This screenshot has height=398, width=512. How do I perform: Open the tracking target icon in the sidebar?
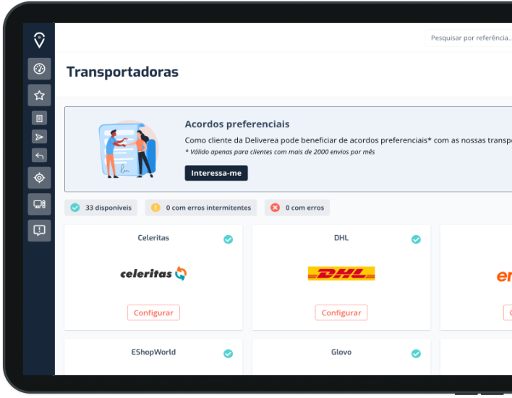pyautogui.click(x=39, y=178)
